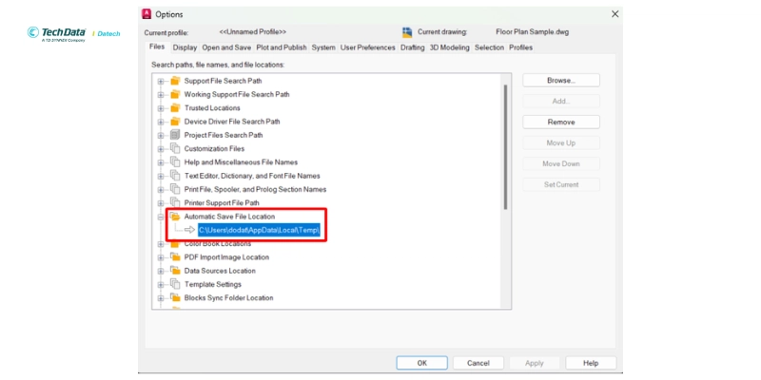This screenshot has height=380, width=761.
Task: Switch to the Drafting tab
Action: coord(413,47)
